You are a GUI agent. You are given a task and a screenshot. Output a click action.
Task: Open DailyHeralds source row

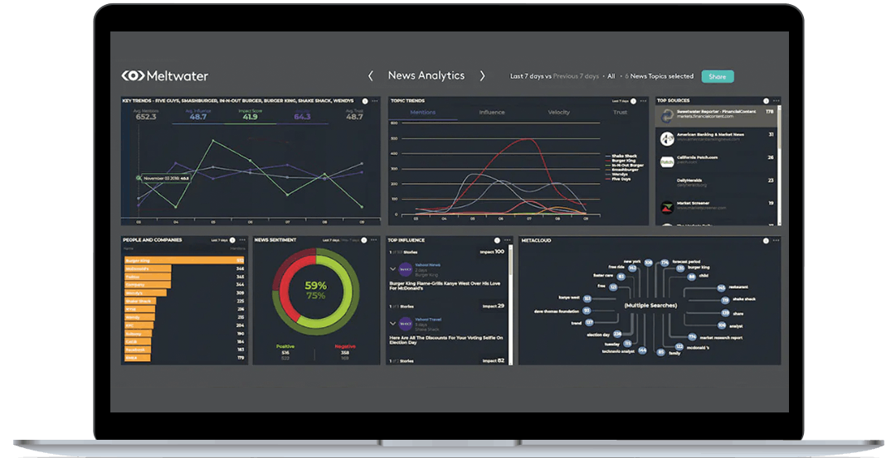pyautogui.click(x=715, y=183)
